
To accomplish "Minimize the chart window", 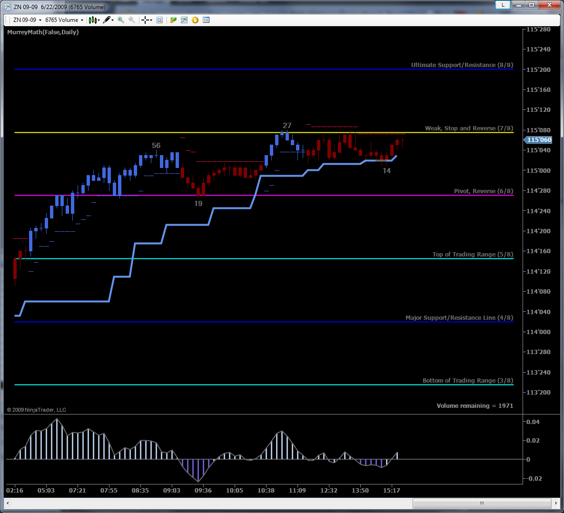I will [519, 5].
